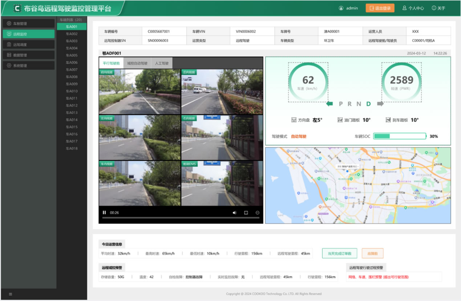This screenshot has height=301, width=461.
Task: Open 个人中心 in header
Action: point(413,8)
